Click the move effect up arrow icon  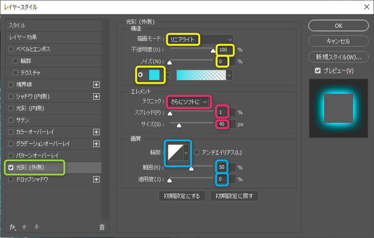tap(25, 227)
